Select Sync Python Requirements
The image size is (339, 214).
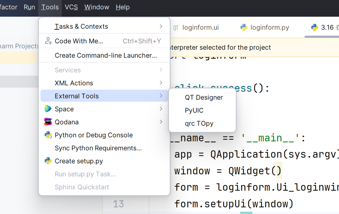[x=104, y=148]
